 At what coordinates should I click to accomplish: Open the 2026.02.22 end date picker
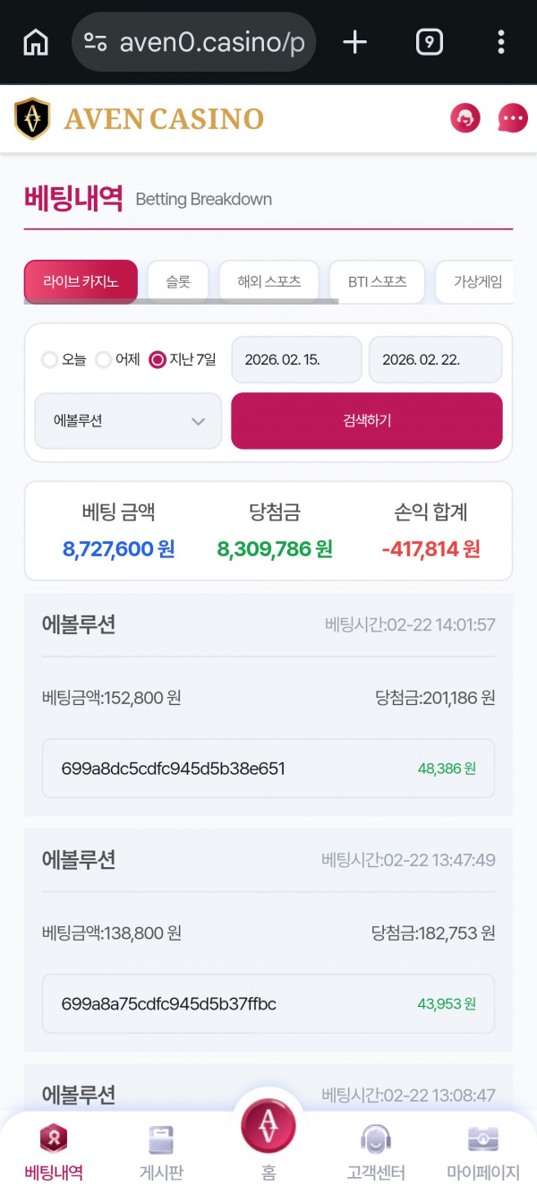(x=435, y=359)
